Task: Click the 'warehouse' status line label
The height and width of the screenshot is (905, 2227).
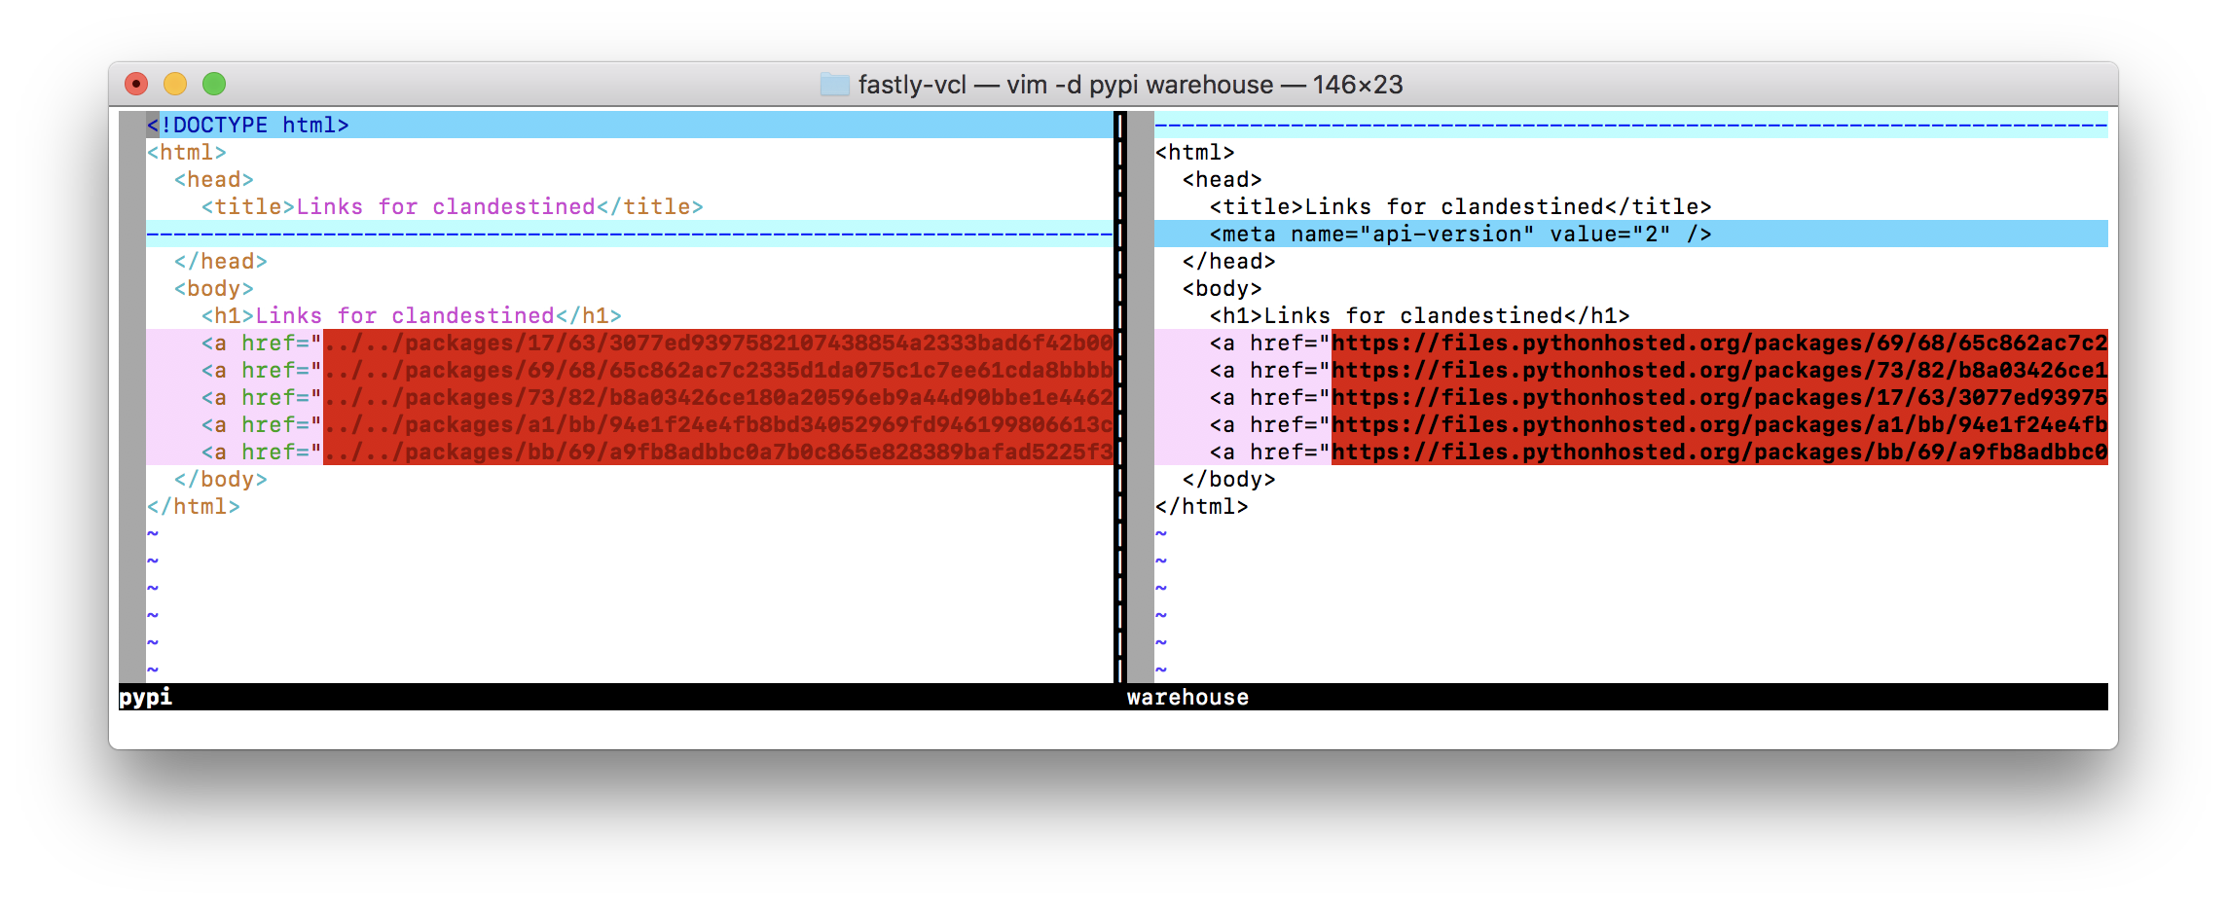Action: [1187, 697]
